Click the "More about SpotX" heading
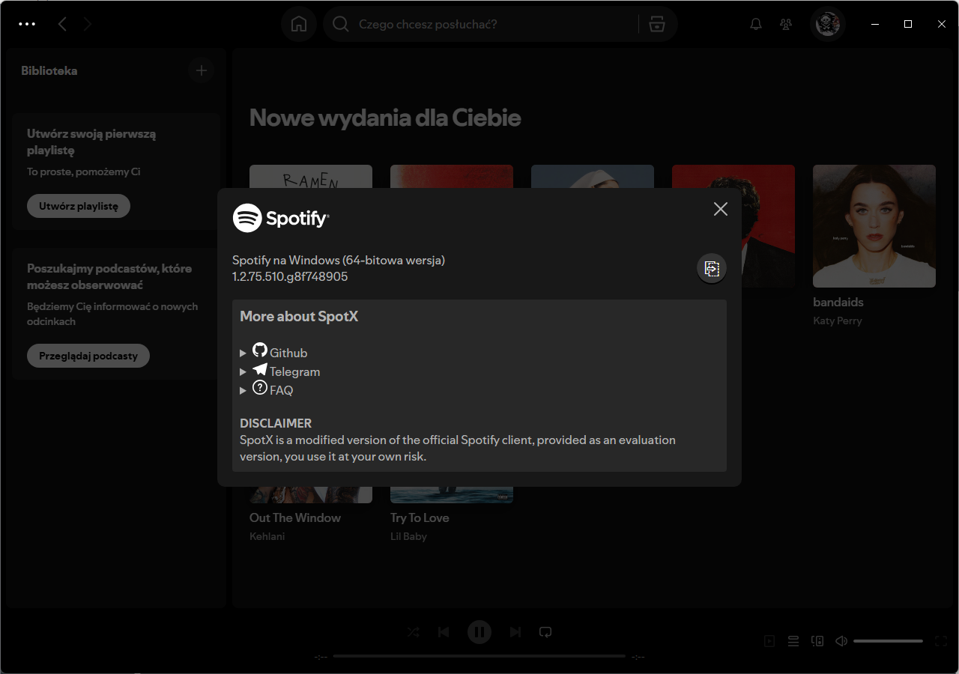The height and width of the screenshot is (674, 959). pos(299,317)
